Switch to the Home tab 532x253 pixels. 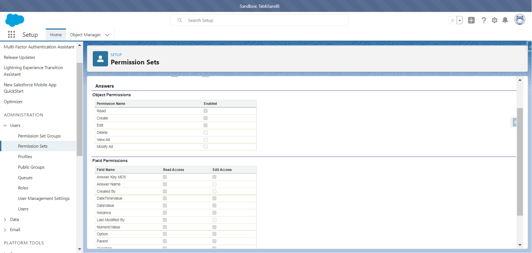pyautogui.click(x=56, y=35)
